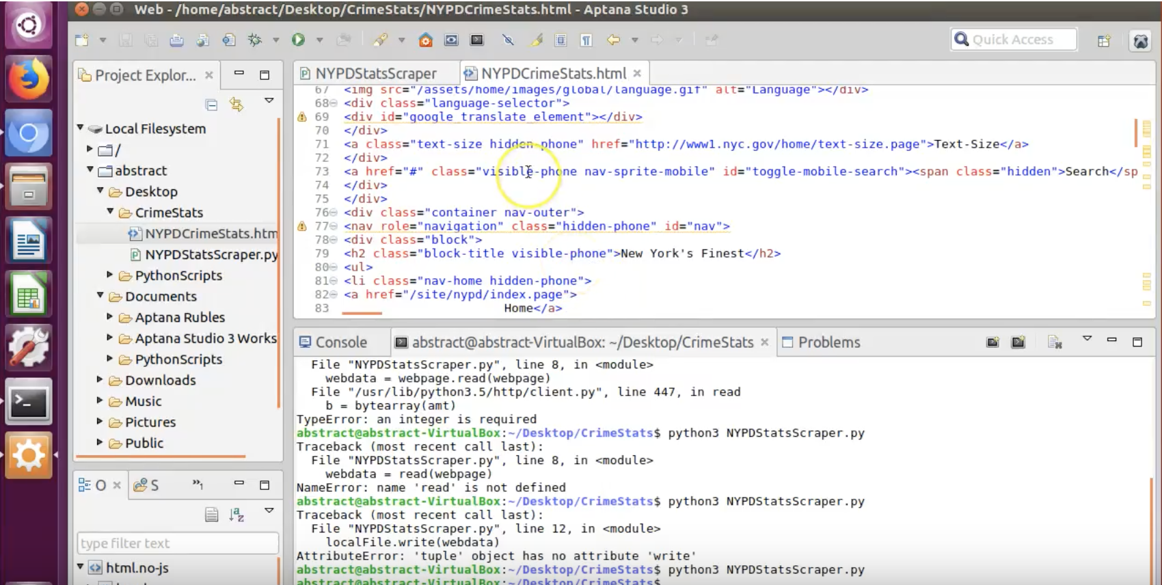Click the Quick Access search field
The width and height of the screenshot is (1162, 585).
[1014, 39]
